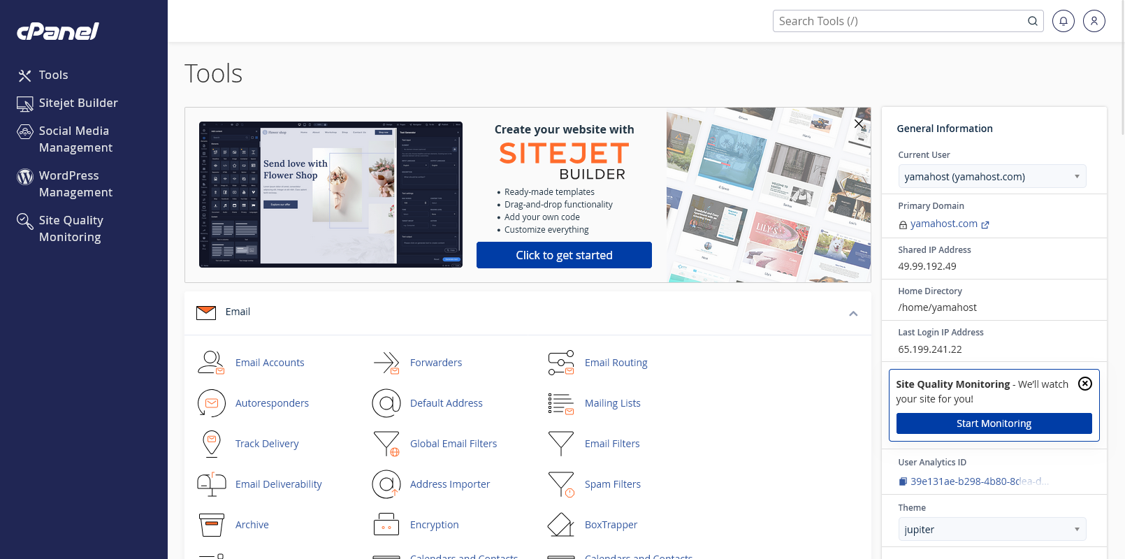Click the Global Email Filters funnel icon
The height and width of the screenshot is (559, 1125).
[386, 444]
